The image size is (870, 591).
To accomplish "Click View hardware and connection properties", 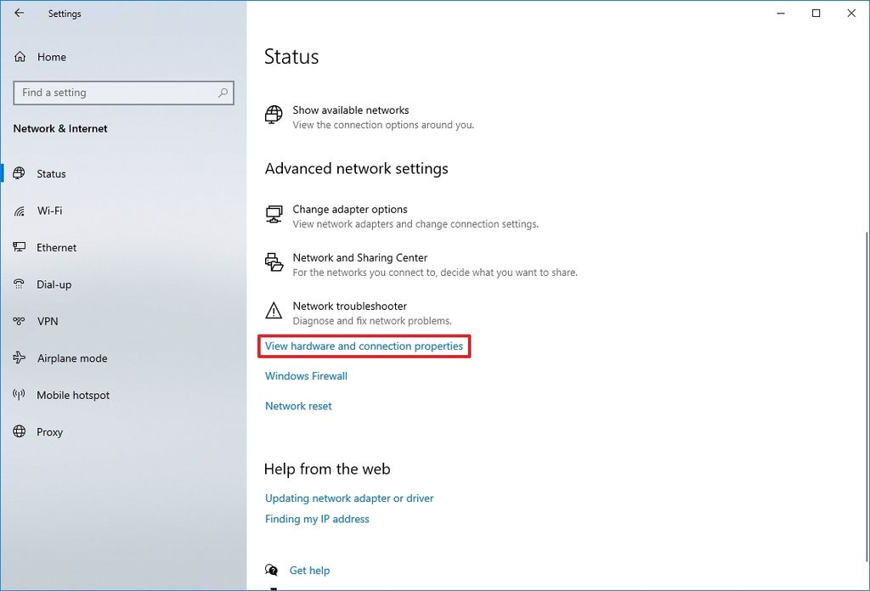I will point(364,346).
